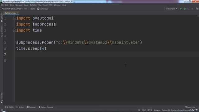Click the time.sleep(4) statement on line 6
This screenshot has width=199, height=112.
pos(31,49)
